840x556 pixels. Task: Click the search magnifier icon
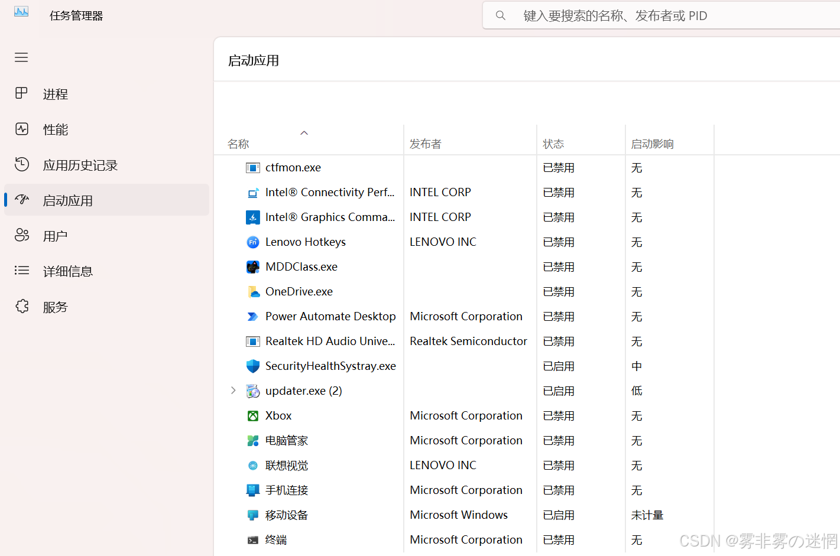pyautogui.click(x=501, y=15)
